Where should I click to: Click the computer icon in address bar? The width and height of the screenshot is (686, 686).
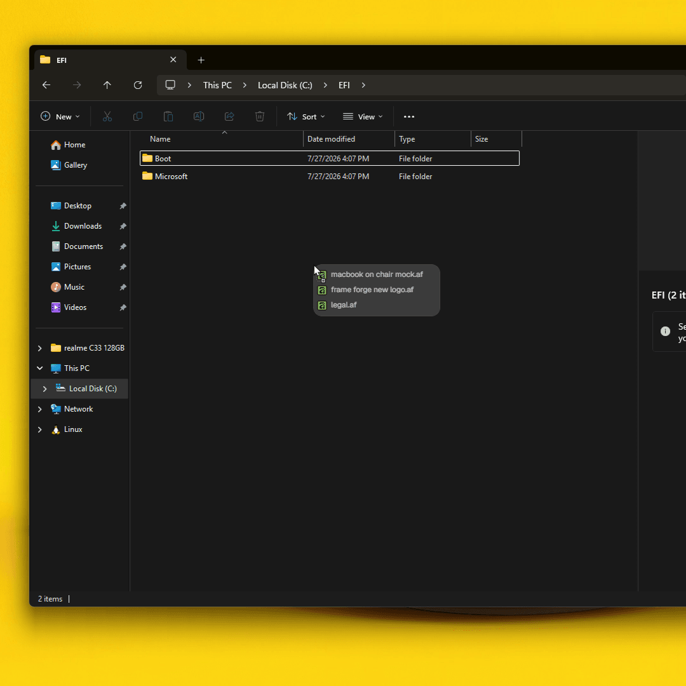(x=170, y=85)
